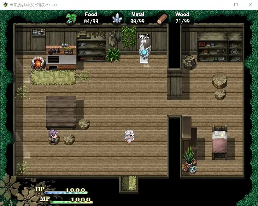Click the Food counter showing 04/99
The image size is (258, 206).
91,21
